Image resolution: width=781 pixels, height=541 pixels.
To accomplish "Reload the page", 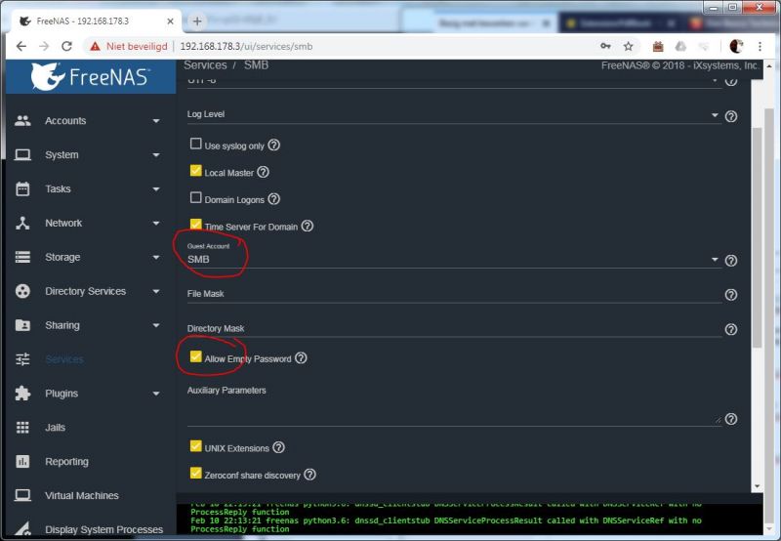I will (66, 46).
